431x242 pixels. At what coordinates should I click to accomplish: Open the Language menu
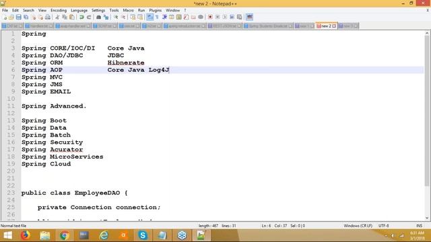[79, 10]
